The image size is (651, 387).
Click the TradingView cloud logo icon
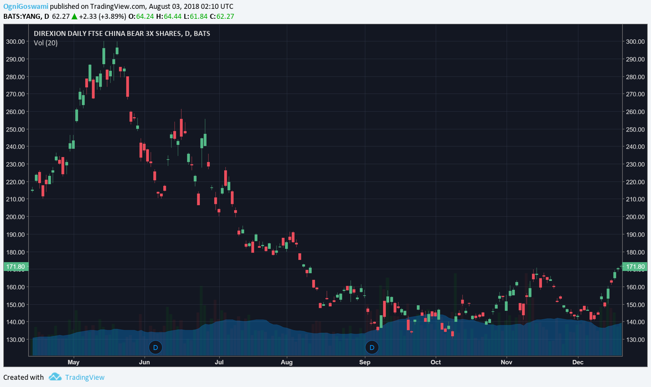click(x=55, y=376)
